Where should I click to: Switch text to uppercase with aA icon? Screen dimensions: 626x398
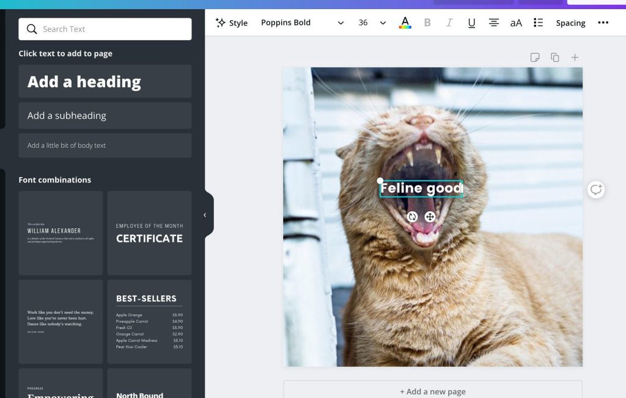[516, 23]
